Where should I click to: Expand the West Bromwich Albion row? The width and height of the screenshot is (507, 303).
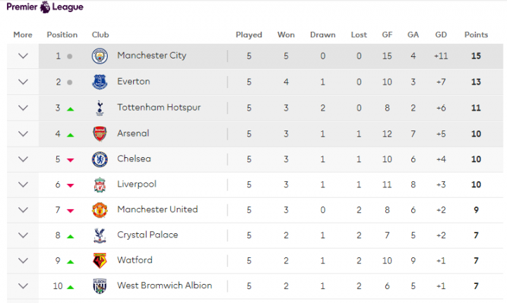point(23,286)
